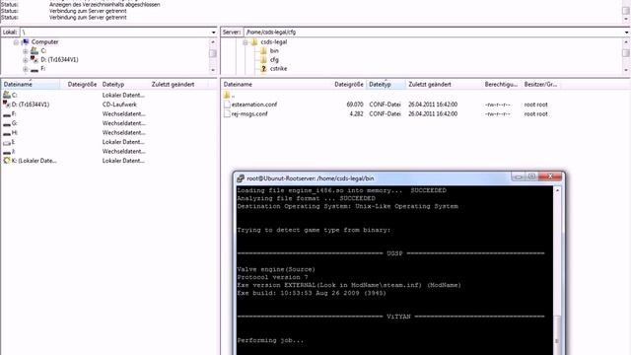Click the Lokal path input field
This screenshot has height=355, width=631.
115,33
